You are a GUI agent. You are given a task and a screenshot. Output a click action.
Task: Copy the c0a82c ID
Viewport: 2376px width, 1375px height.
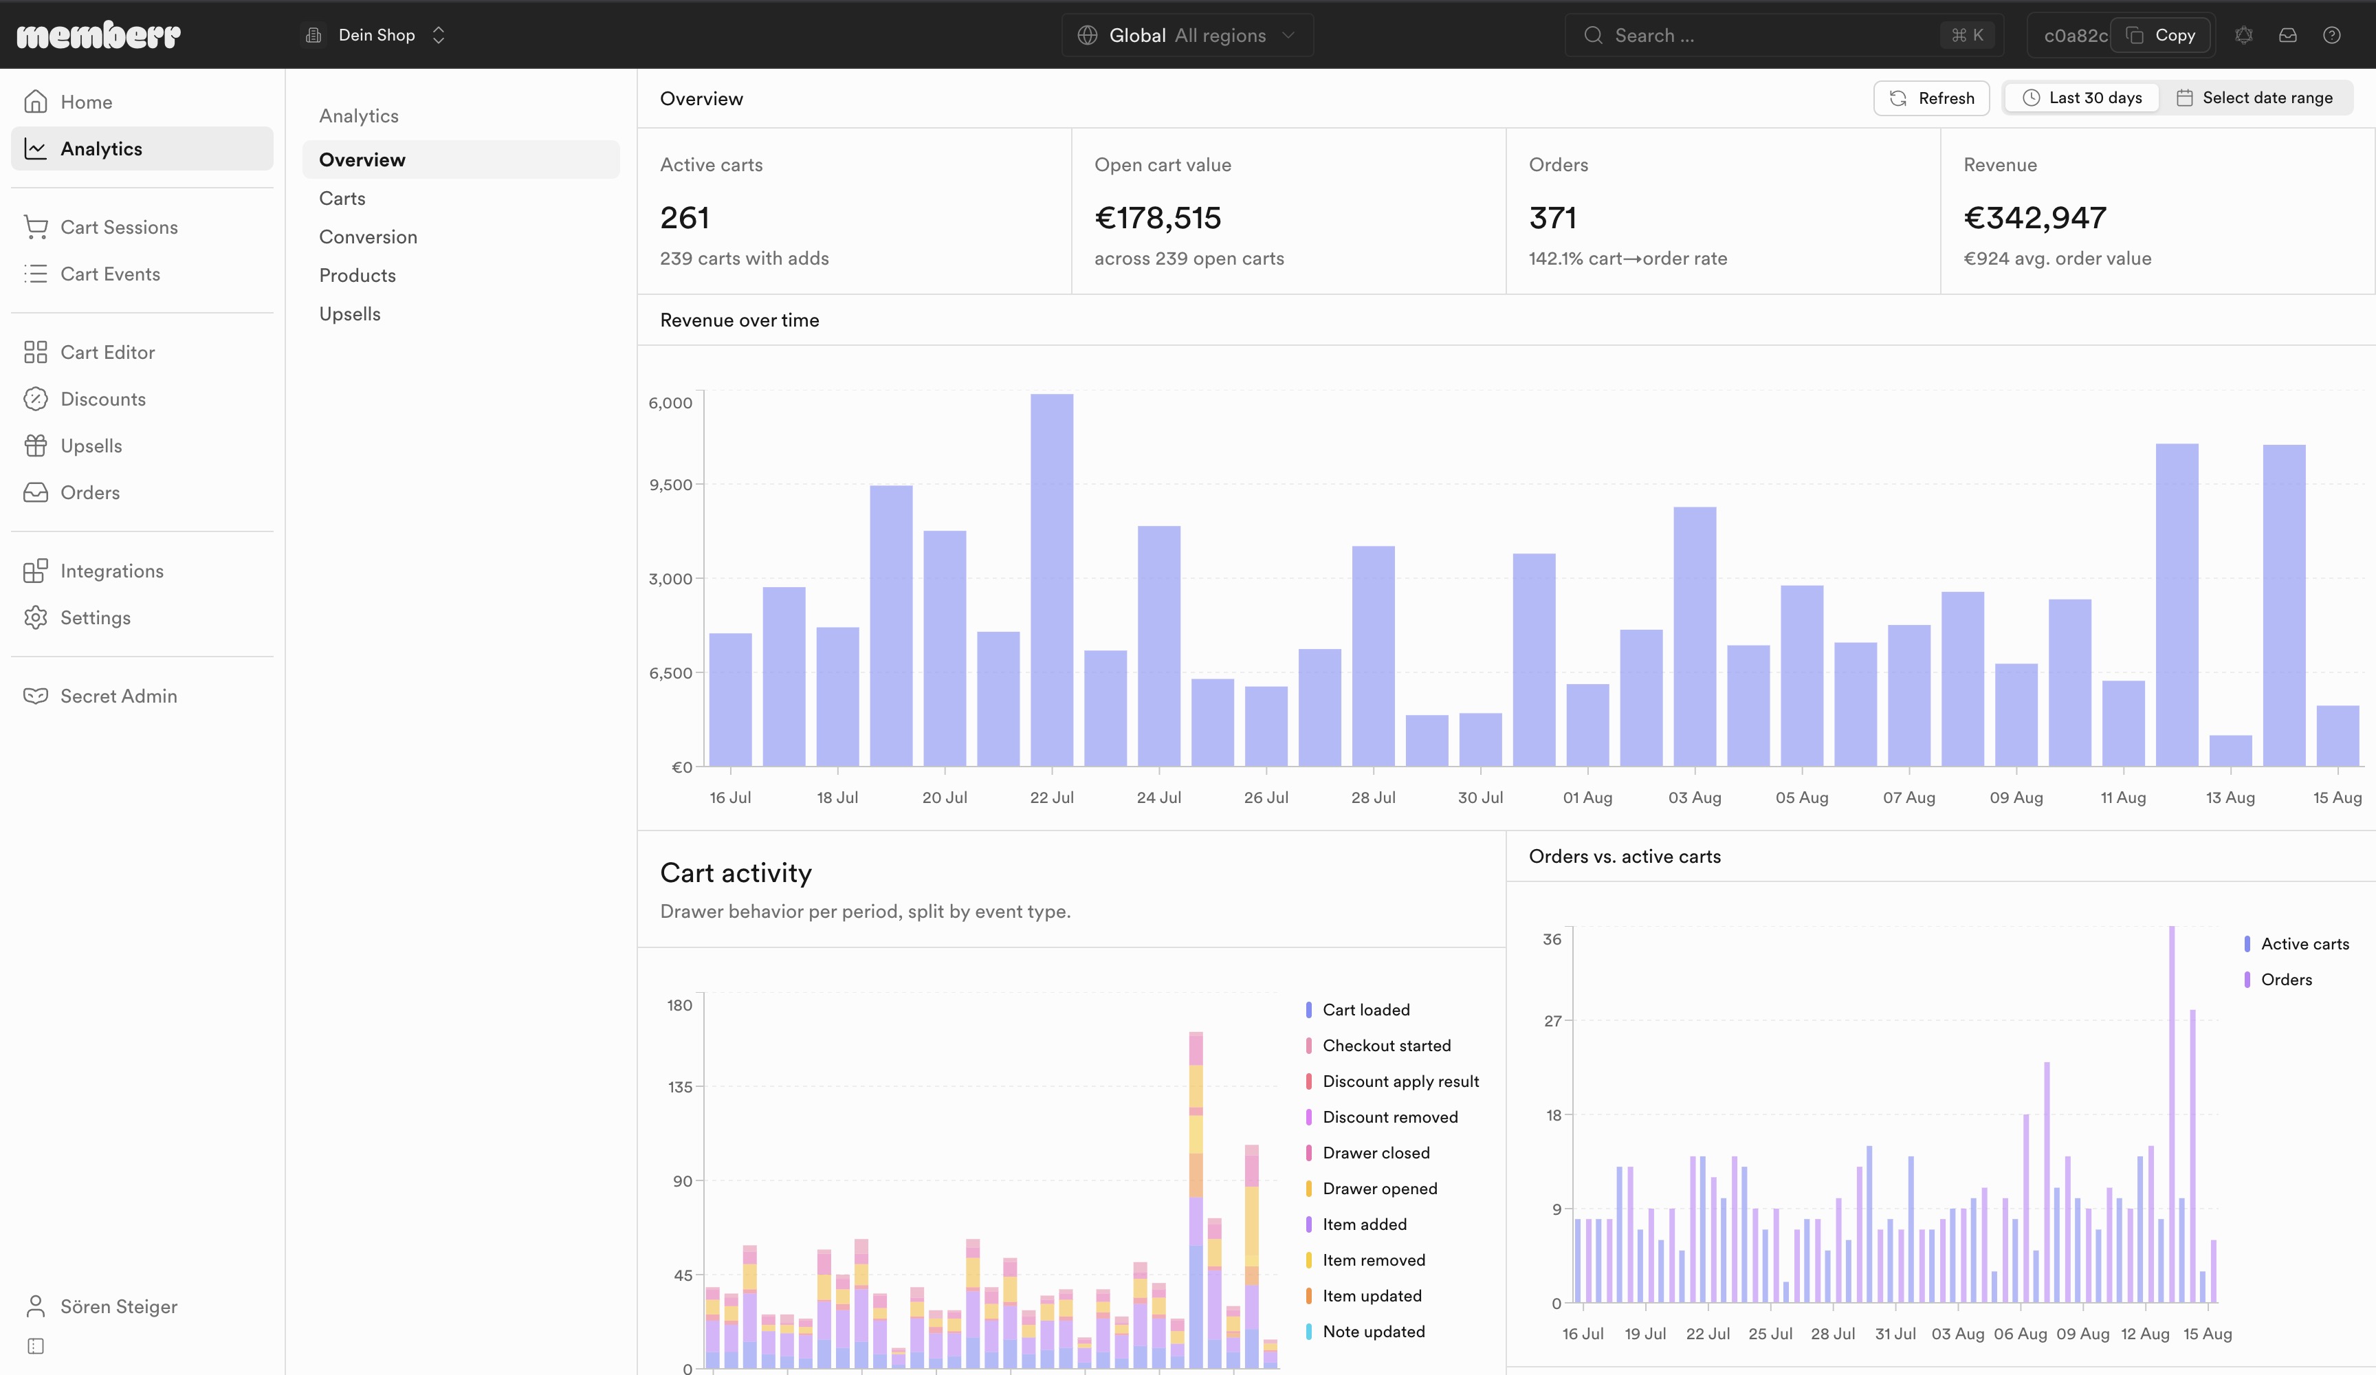click(x=2161, y=35)
